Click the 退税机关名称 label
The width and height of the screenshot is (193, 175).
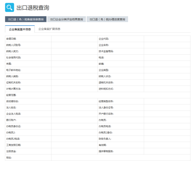pyautogui.click(x=106, y=83)
